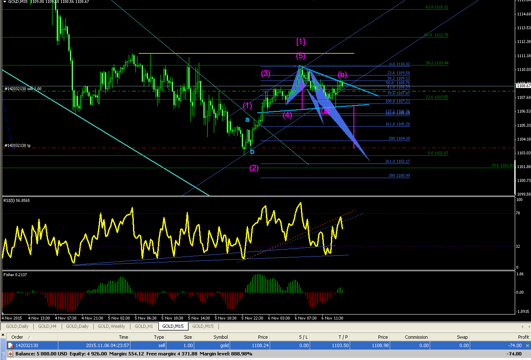Image resolution: width=531 pixels, height=360 pixels.
Task: Click the 300 1100.99 Fibonacci label
Action: pos(399,176)
